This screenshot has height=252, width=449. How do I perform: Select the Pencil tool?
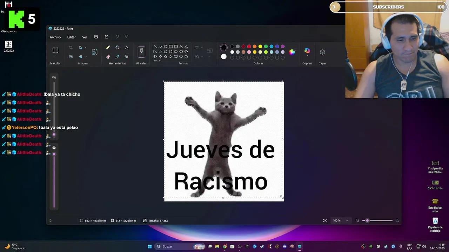108,47
